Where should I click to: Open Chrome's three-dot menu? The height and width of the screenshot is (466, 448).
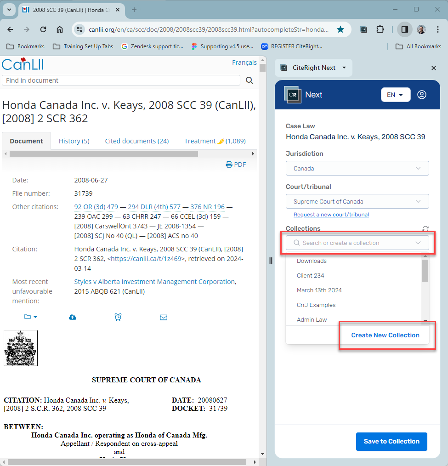click(x=437, y=29)
